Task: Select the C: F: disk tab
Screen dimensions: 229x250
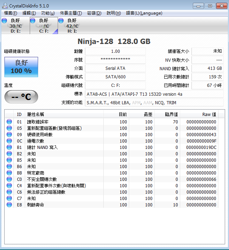Action: (44, 26)
